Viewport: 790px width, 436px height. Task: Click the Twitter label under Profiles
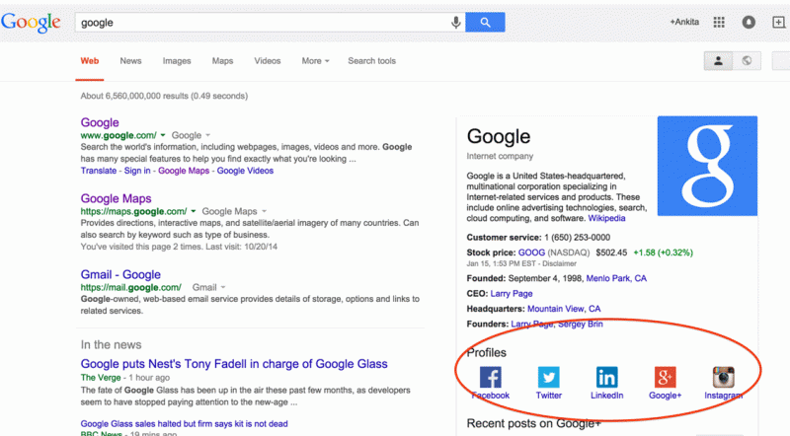pos(549,396)
